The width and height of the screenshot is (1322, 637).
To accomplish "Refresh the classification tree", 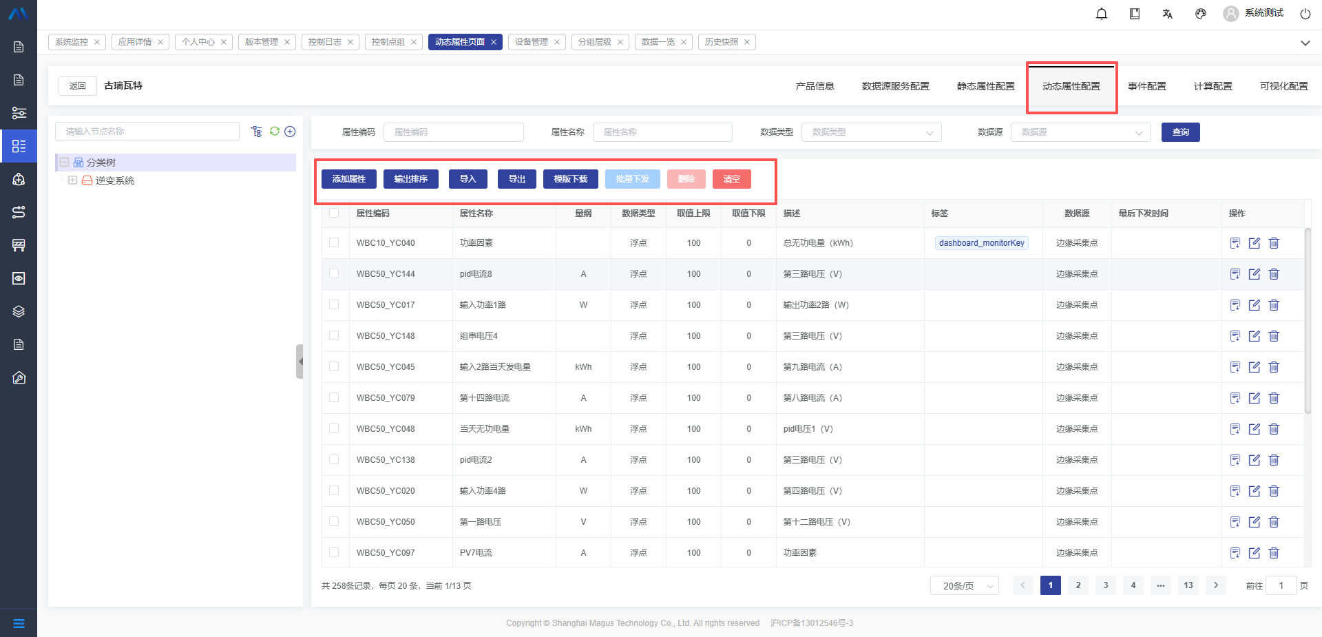I will [275, 132].
